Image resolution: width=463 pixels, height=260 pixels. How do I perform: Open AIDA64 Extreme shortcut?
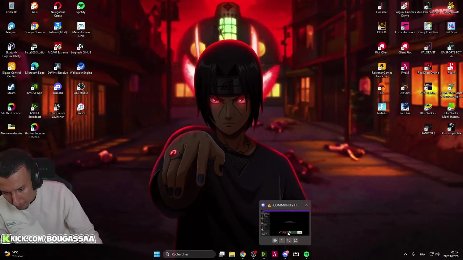[58, 48]
